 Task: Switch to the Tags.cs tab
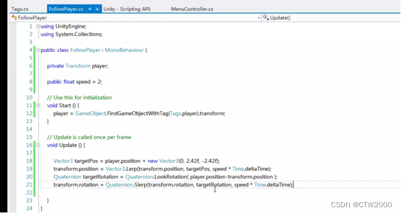[x=20, y=9]
